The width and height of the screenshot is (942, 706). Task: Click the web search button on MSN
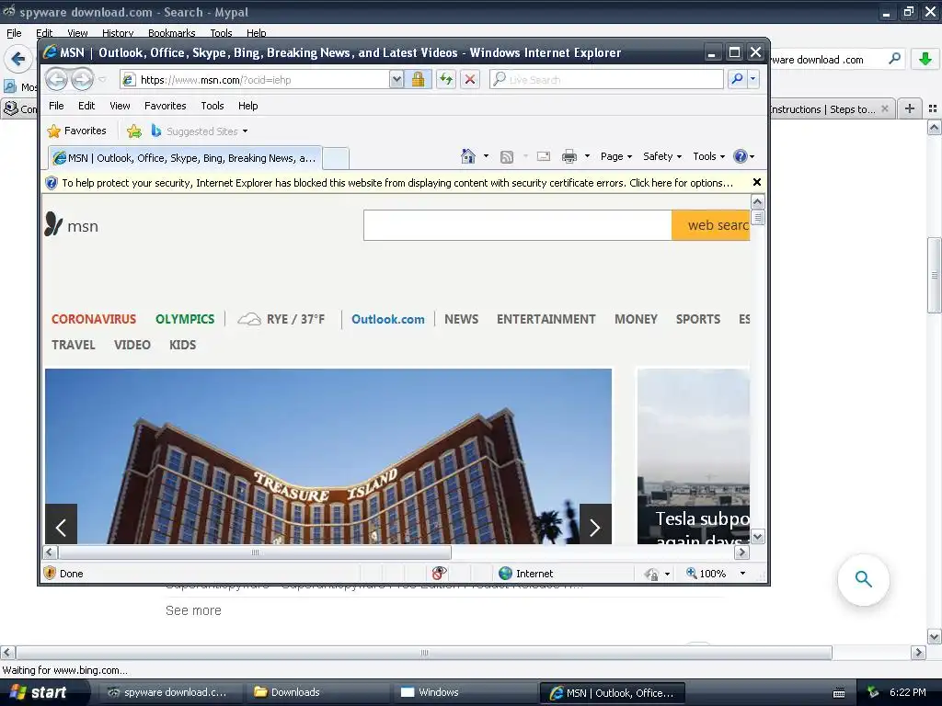coord(711,225)
